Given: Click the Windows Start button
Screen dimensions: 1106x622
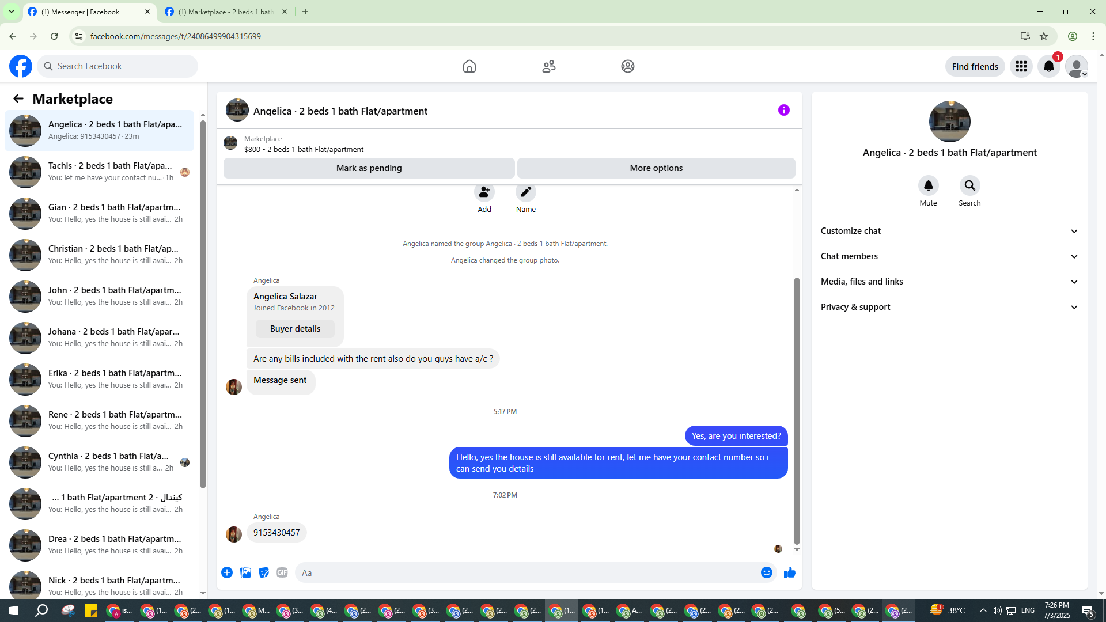Looking at the screenshot, I should tap(14, 610).
